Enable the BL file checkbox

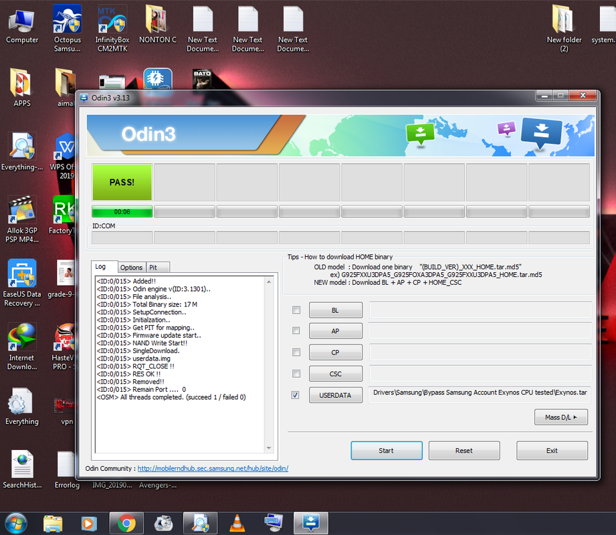(296, 310)
